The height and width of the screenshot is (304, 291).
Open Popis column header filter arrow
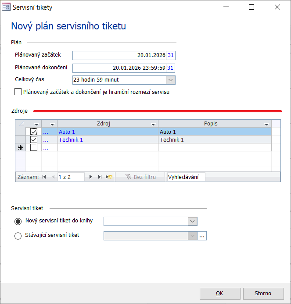point(266,124)
